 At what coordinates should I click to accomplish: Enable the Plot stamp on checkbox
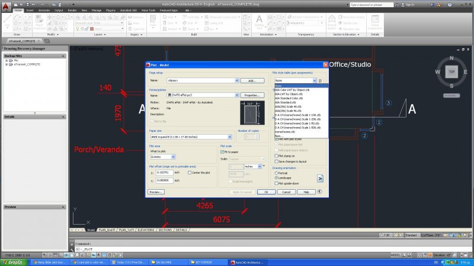[x=276, y=156]
